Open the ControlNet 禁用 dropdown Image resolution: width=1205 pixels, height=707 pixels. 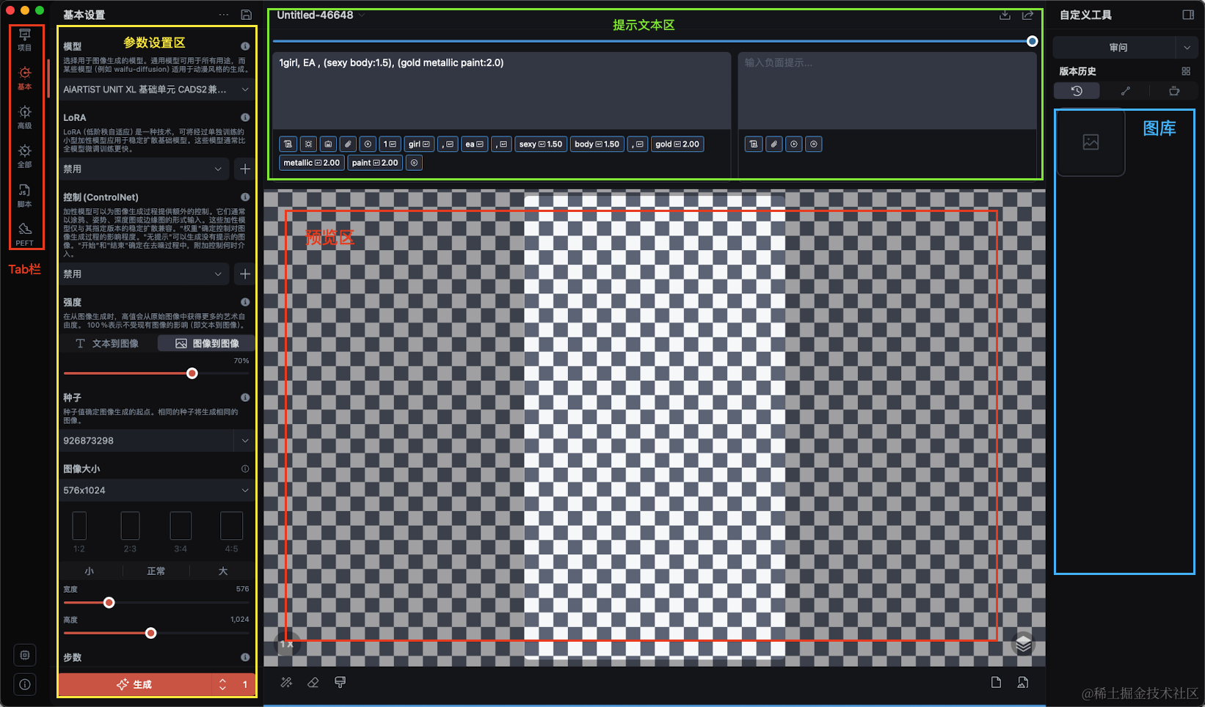(x=144, y=274)
